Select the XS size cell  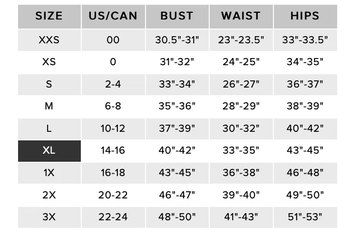click(x=49, y=62)
